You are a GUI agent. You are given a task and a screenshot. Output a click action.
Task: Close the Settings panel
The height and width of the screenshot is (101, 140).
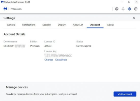(134, 18)
